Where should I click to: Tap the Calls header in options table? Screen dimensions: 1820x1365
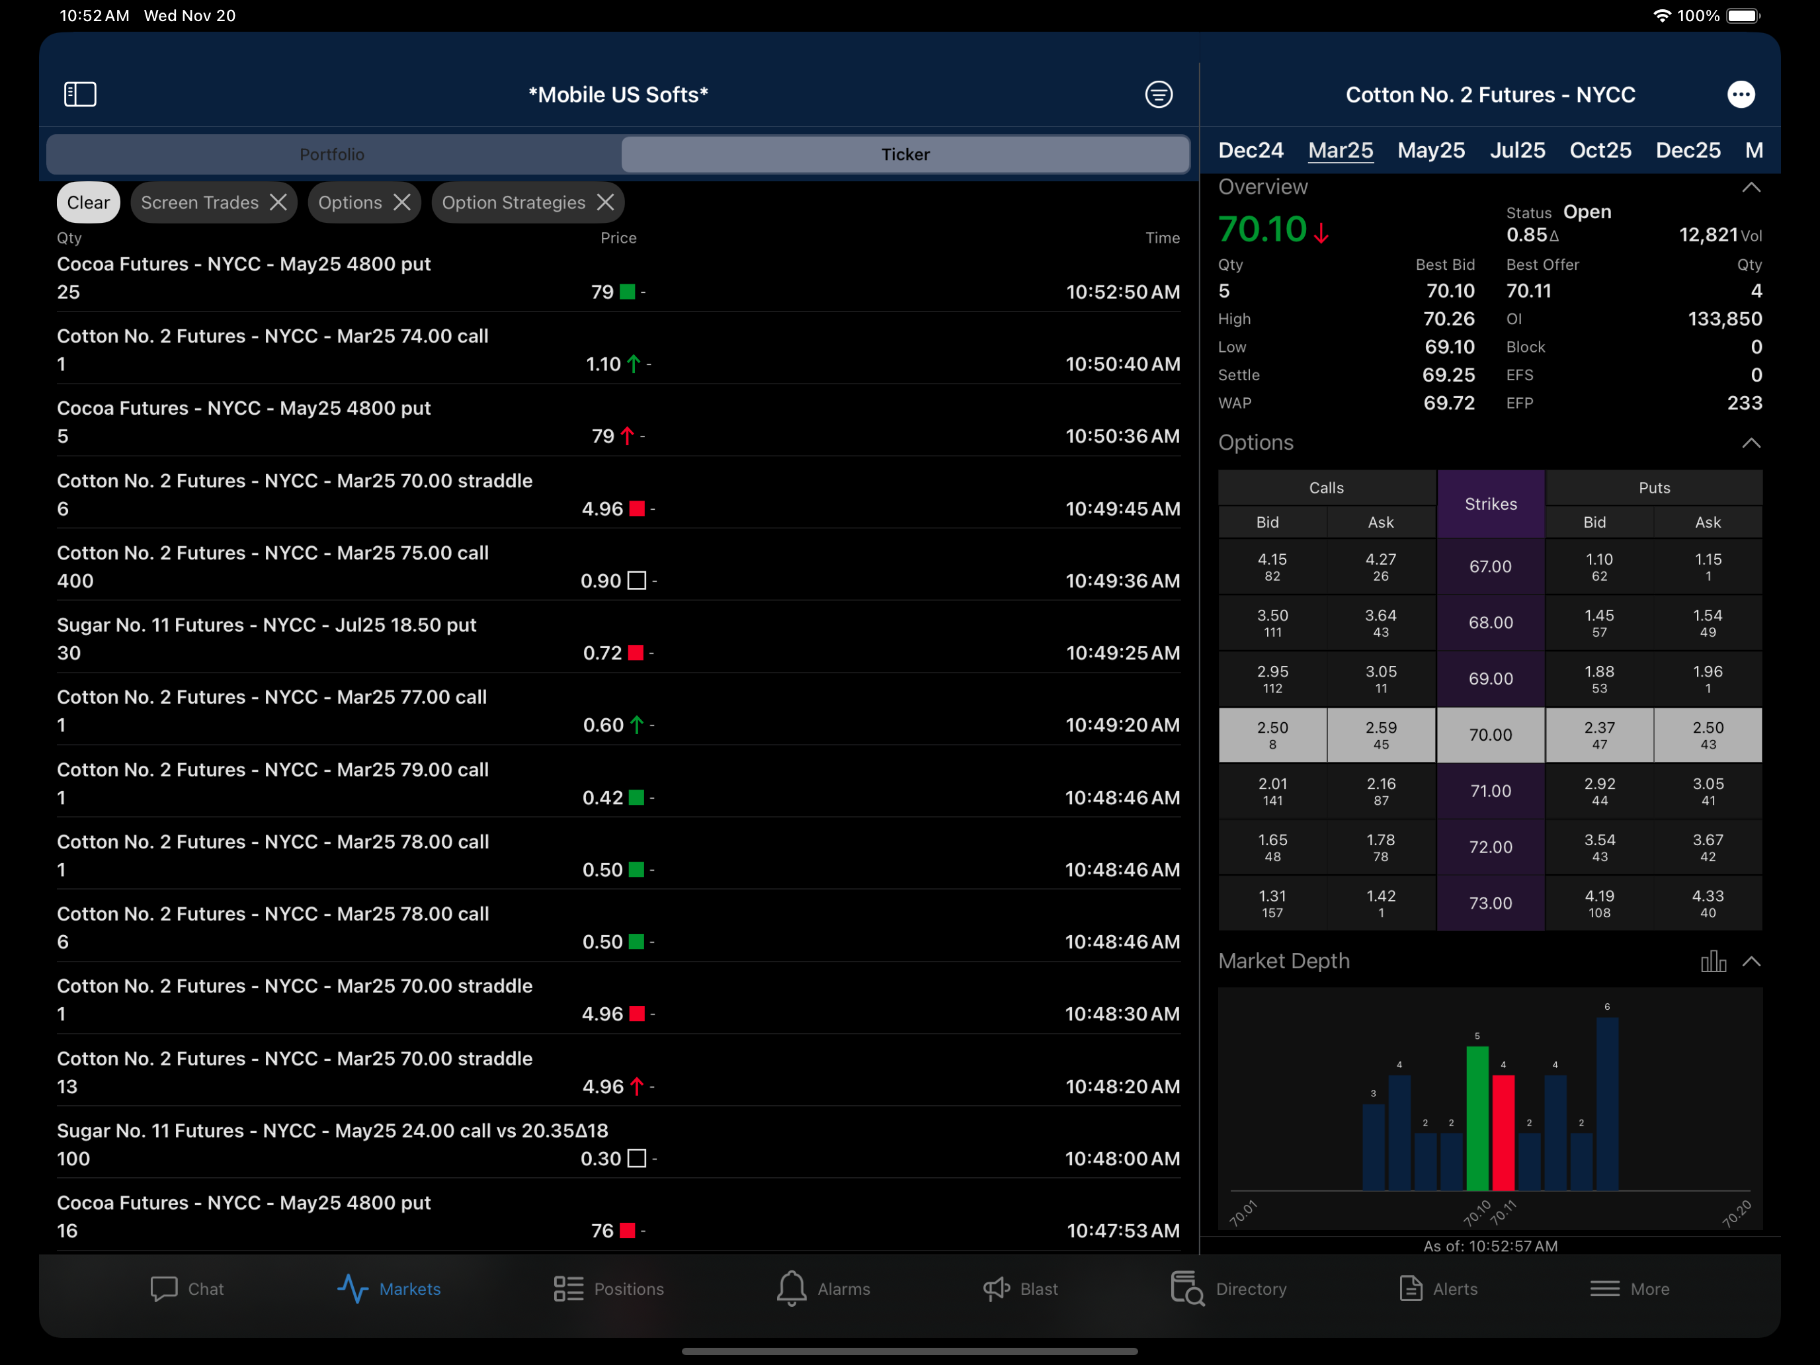(x=1327, y=488)
